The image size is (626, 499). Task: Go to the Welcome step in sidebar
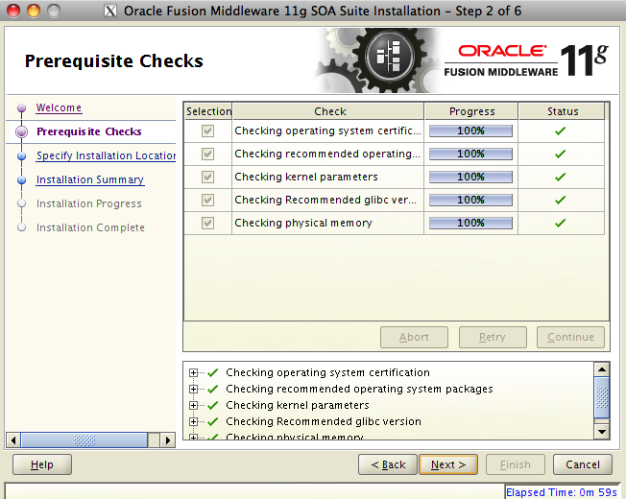(x=59, y=108)
